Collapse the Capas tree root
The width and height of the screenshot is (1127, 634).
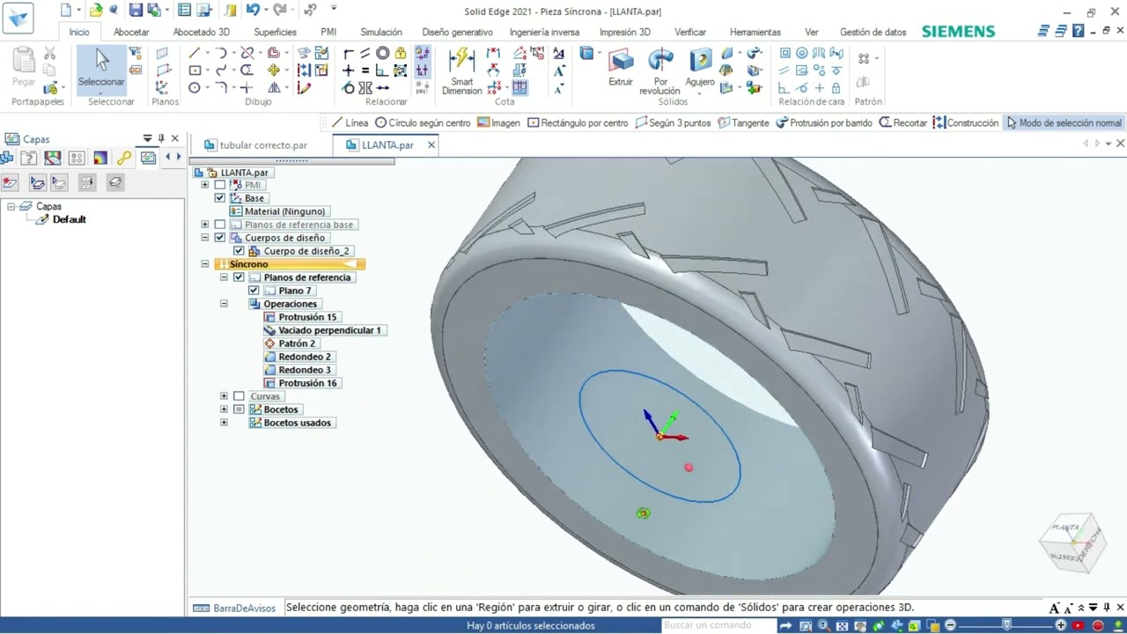tap(11, 207)
